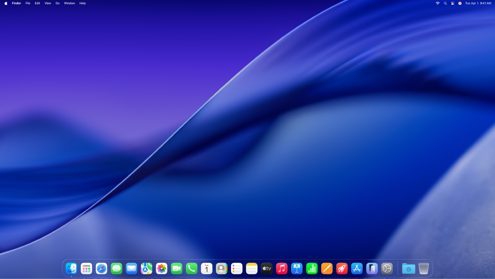The width and height of the screenshot is (495, 279).
Task: Open the Wi-Fi status menu
Action: (437, 3)
